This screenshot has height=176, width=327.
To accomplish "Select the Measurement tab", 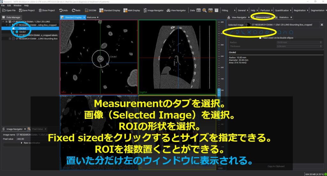I will pyautogui.click(x=262, y=17).
